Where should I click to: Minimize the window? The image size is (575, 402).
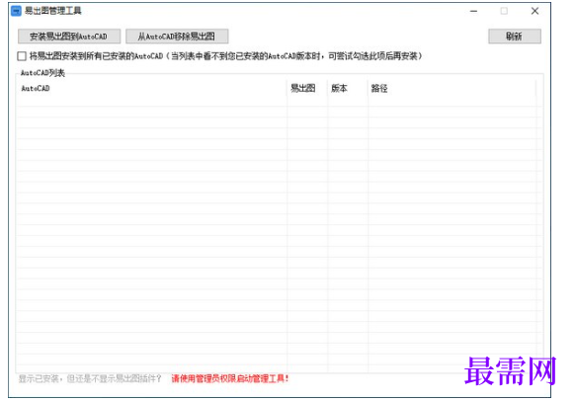click(473, 11)
